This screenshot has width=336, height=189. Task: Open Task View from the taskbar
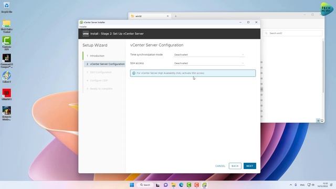(157, 185)
